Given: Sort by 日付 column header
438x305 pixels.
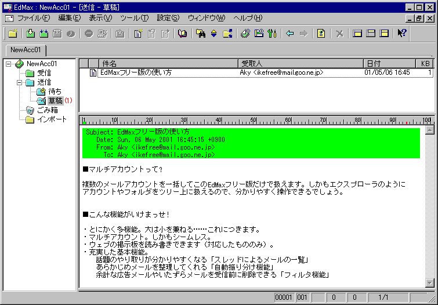Looking at the screenshot, I should [x=389, y=64].
